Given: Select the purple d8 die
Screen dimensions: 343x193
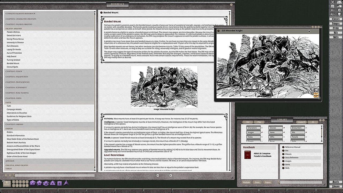Looking at the screenshot, I should pos(53,183).
